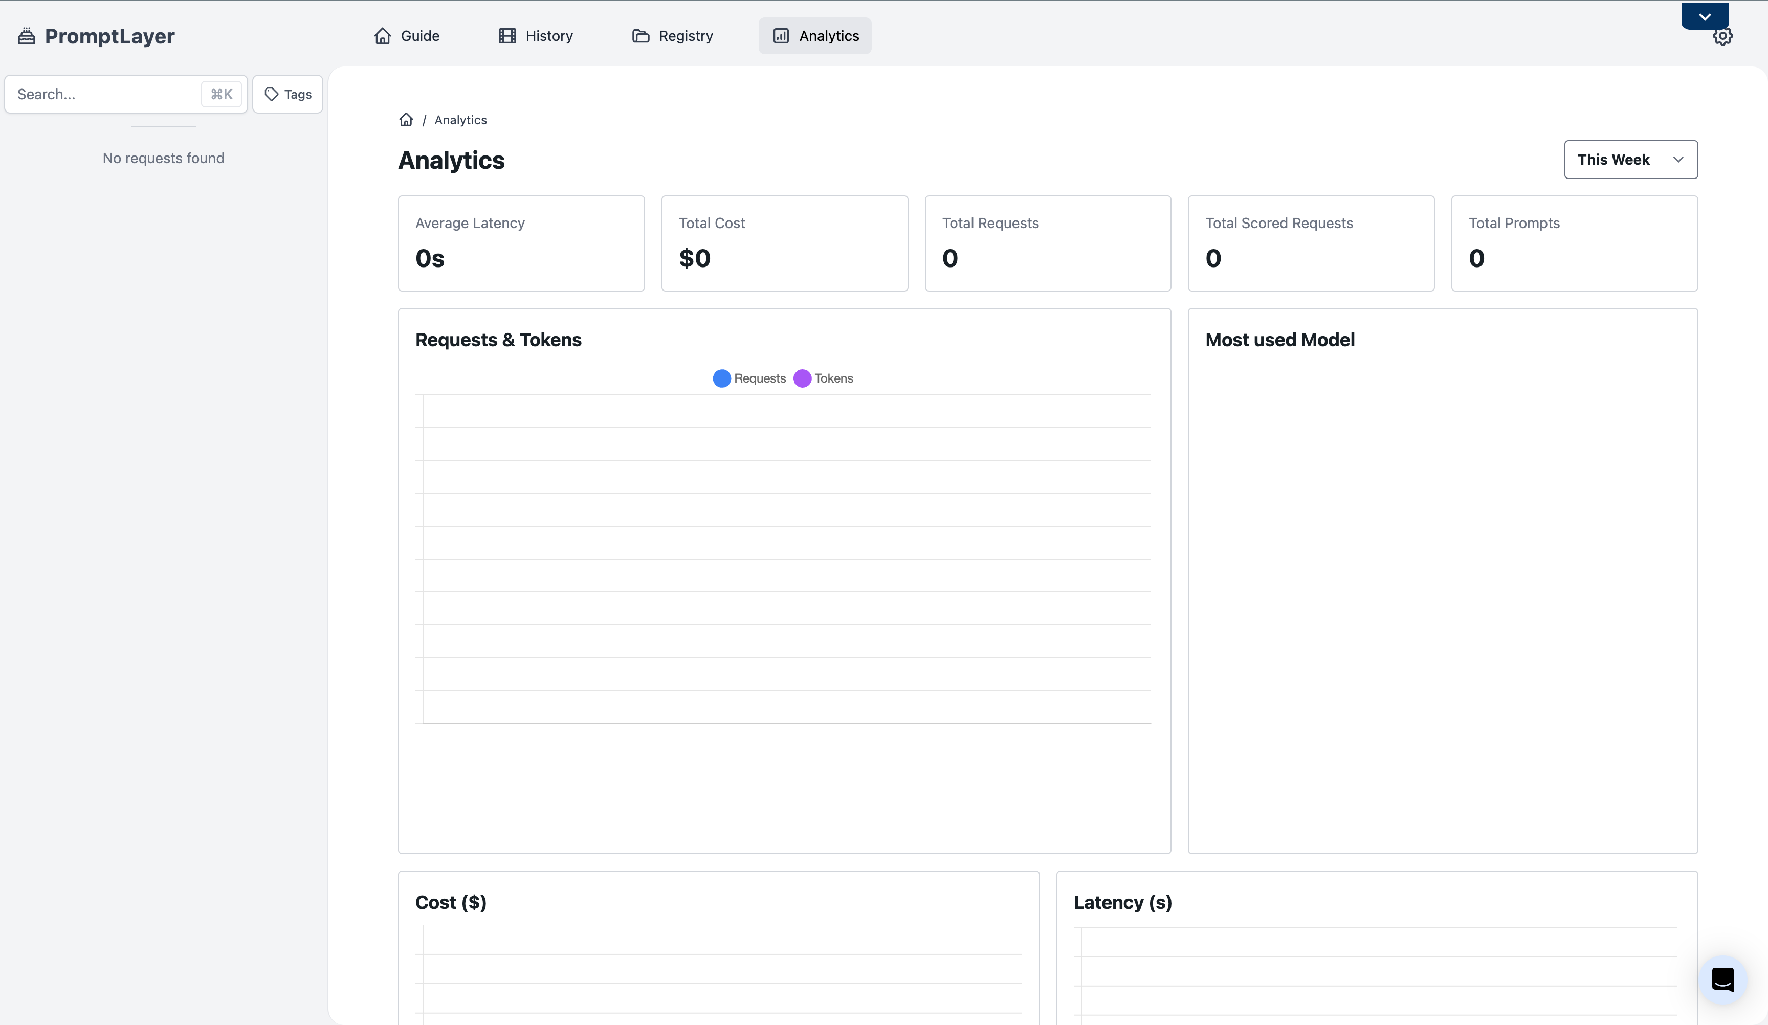1768x1025 pixels.
Task: Click the Total Prompts label
Action: 1514,223
